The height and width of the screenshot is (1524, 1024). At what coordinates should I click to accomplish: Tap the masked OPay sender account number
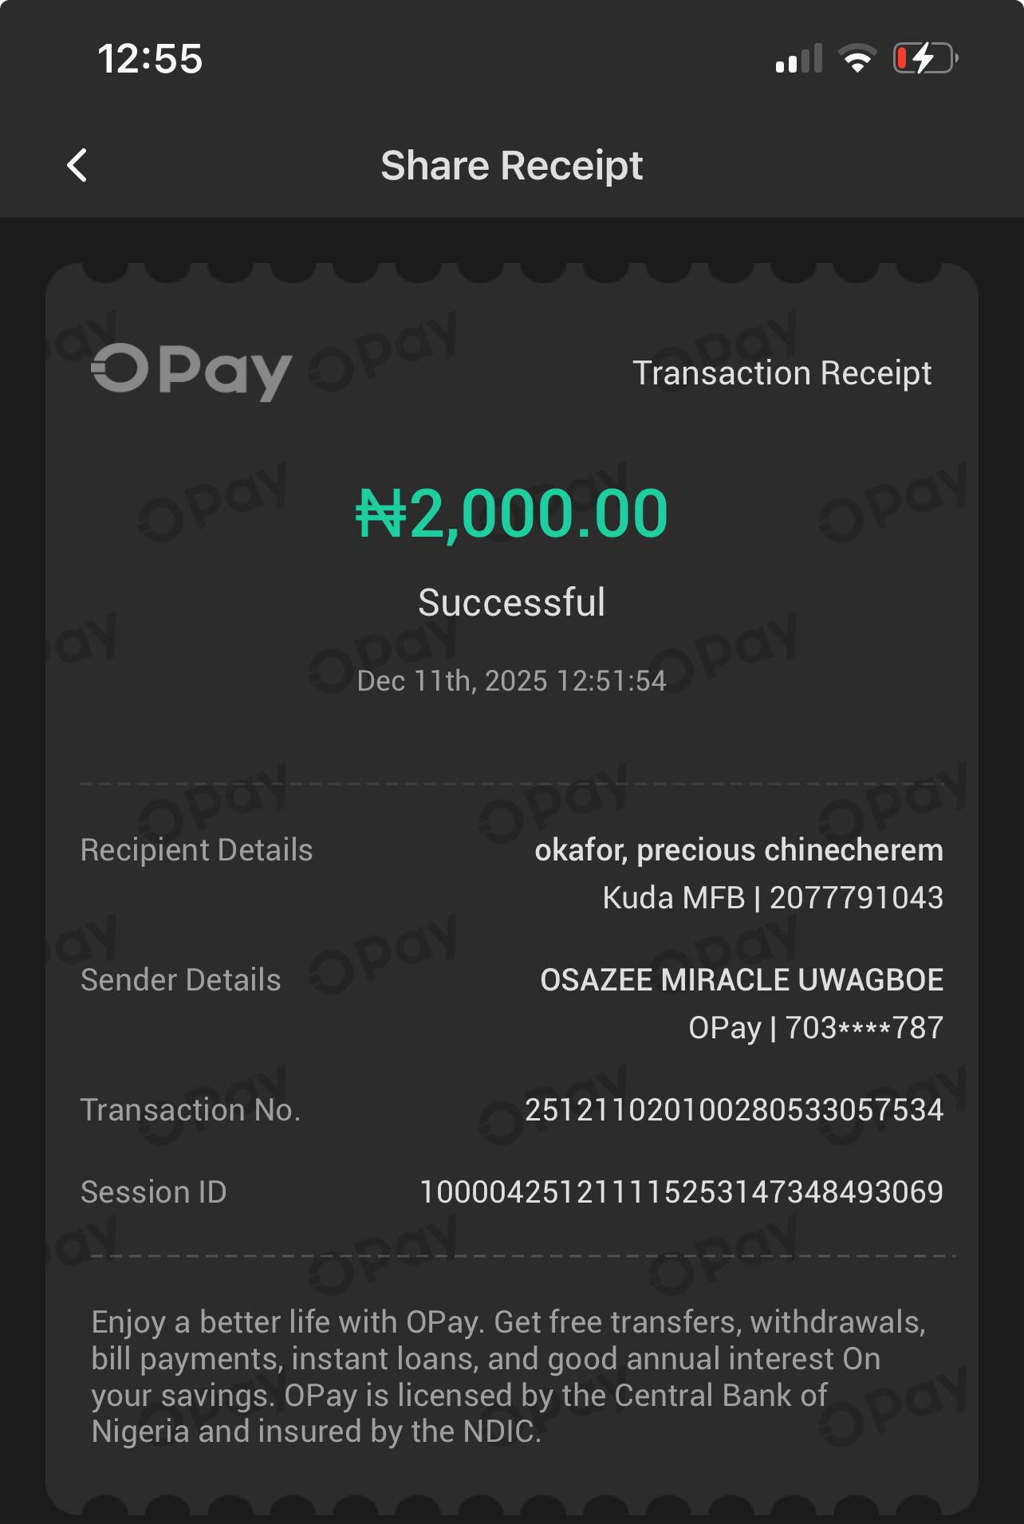click(x=815, y=1028)
